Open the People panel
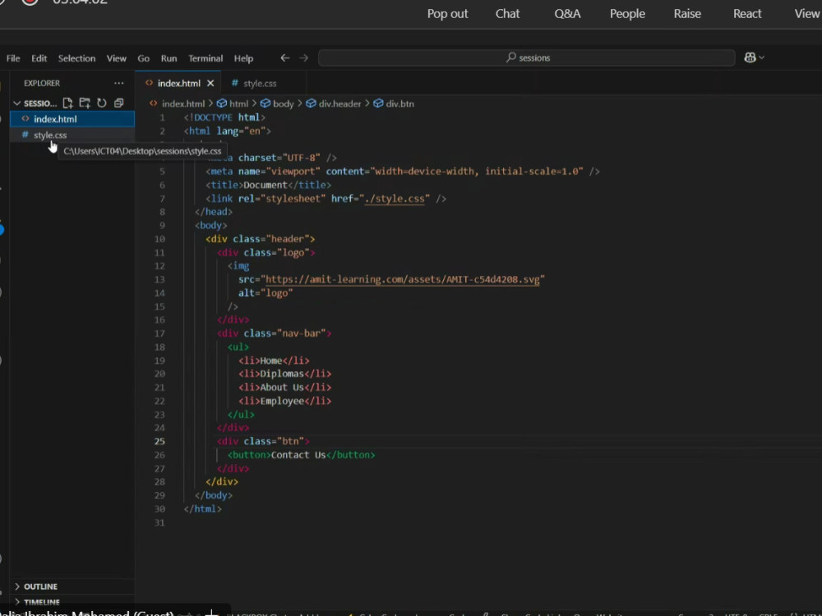This screenshot has height=616, width=822. pos(627,14)
